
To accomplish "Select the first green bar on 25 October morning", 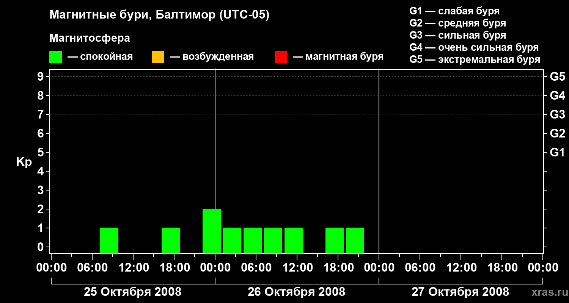I will tap(109, 240).
